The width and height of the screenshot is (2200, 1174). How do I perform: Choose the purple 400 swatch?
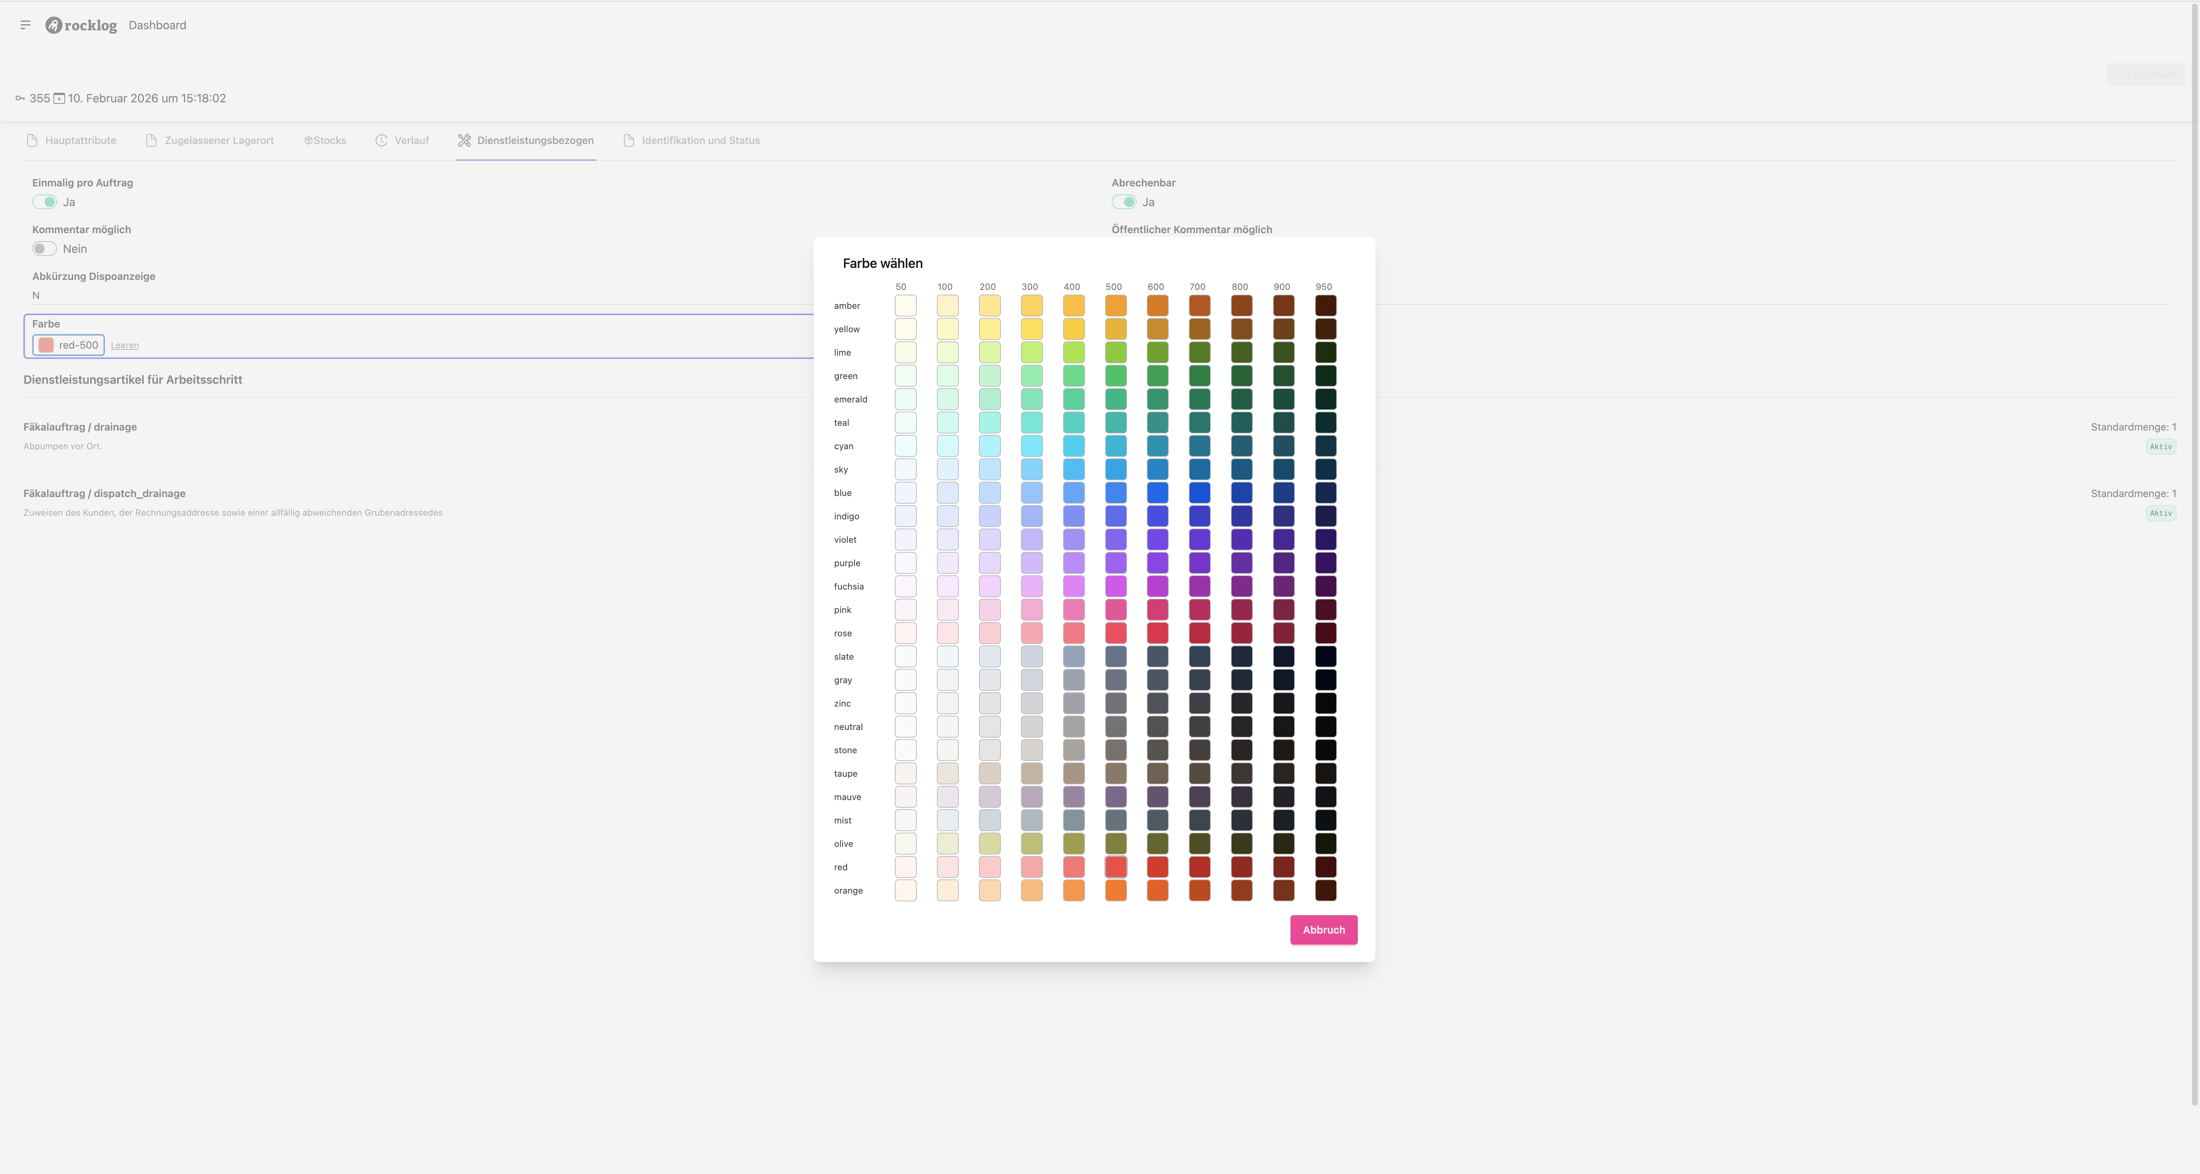(1074, 563)
